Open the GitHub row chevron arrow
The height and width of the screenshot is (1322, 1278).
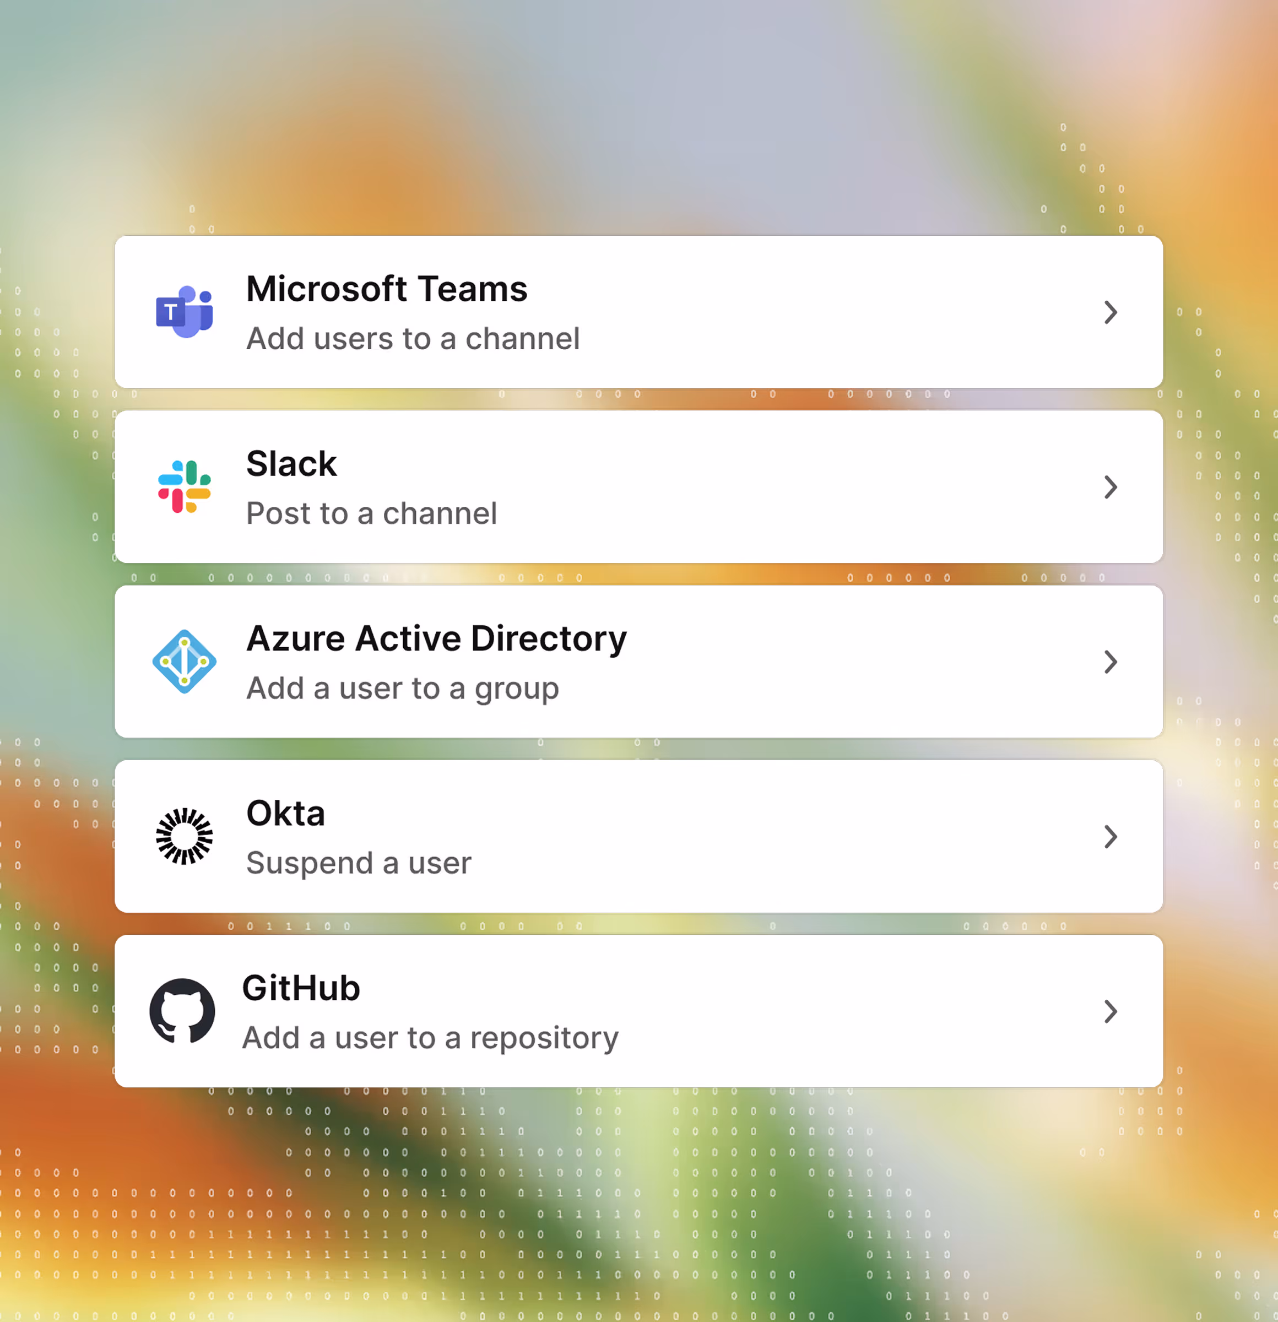pyautogui.click(x=1110, y=1011)
